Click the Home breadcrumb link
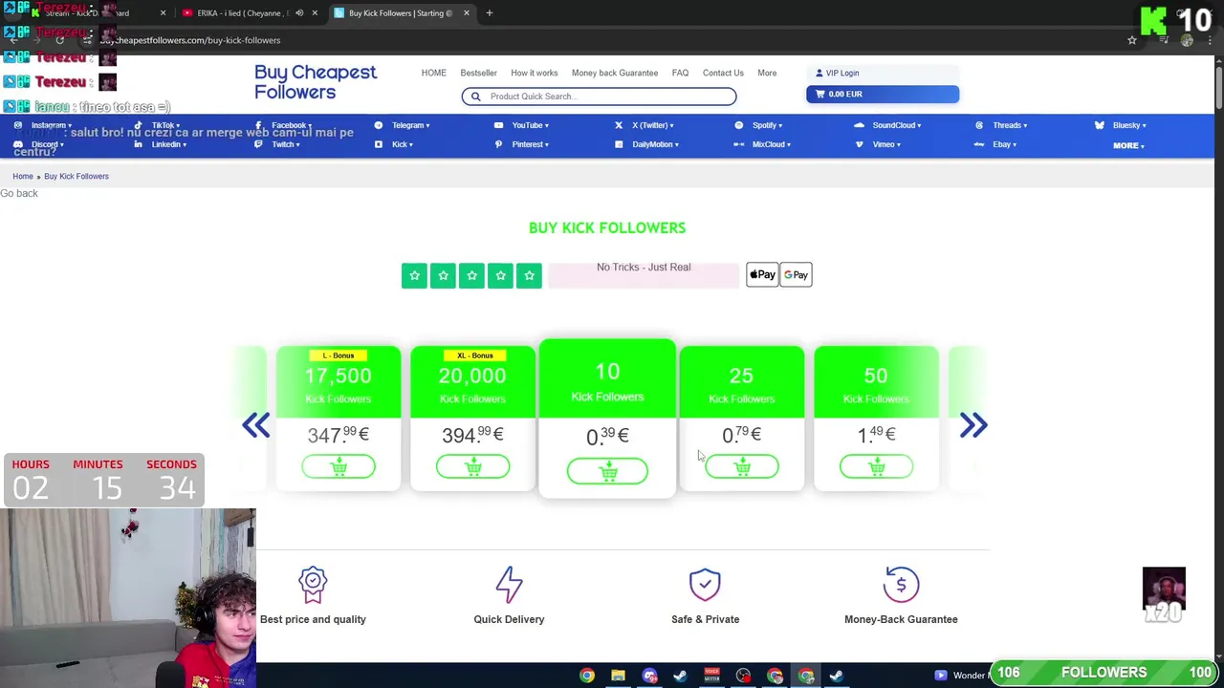This screenshot has height=688, width=1224. click(23, 176)
